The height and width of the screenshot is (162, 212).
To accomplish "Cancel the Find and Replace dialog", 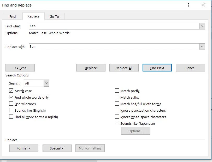I will (x=190, y=68).
